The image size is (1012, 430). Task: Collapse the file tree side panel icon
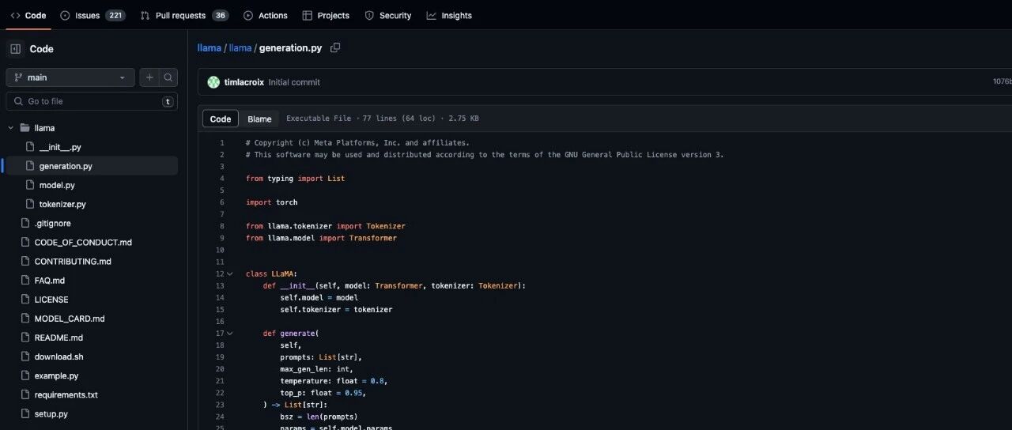click(16, 49)
